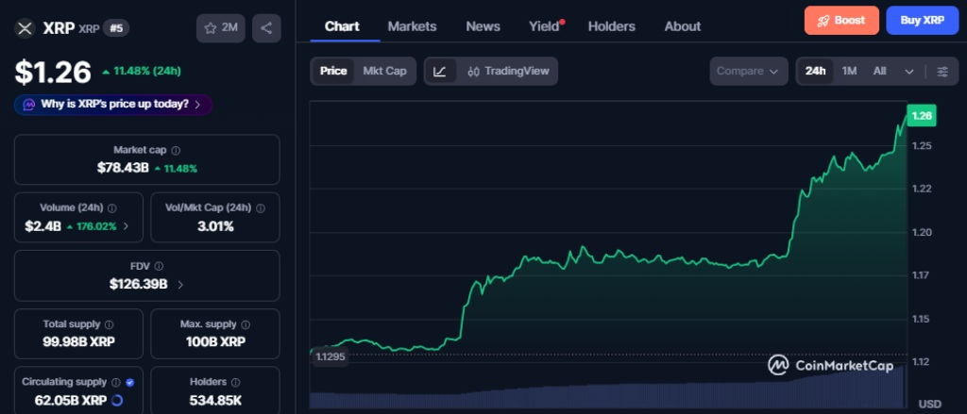Click the share icon button
Screen dimensions: 967x414
pyautogui.click(x=266, y=28)
